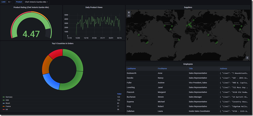Click first name Janet cell
The width and height of the screenshot is (253, 116).
172,87
